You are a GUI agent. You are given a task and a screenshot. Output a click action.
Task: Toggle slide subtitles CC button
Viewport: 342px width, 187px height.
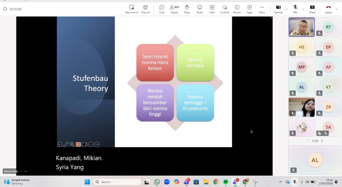pyautogui.click(x=78, y=144)
